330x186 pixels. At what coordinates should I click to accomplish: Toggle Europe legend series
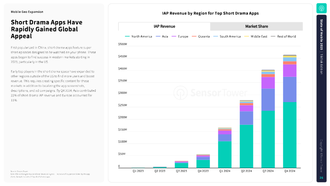(x=181, y=36)
